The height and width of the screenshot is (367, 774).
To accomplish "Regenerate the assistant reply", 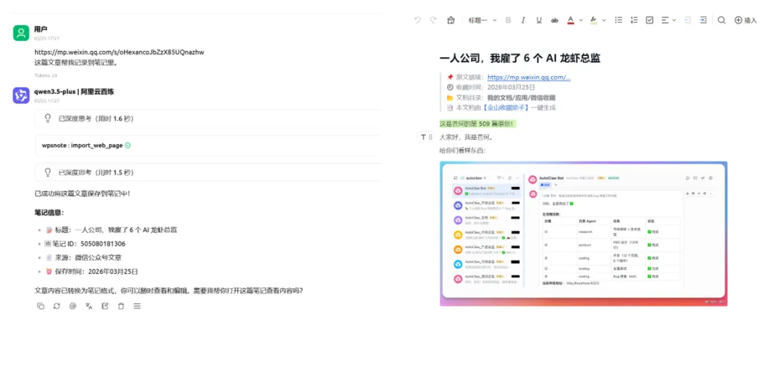I will tap(57, 306).
